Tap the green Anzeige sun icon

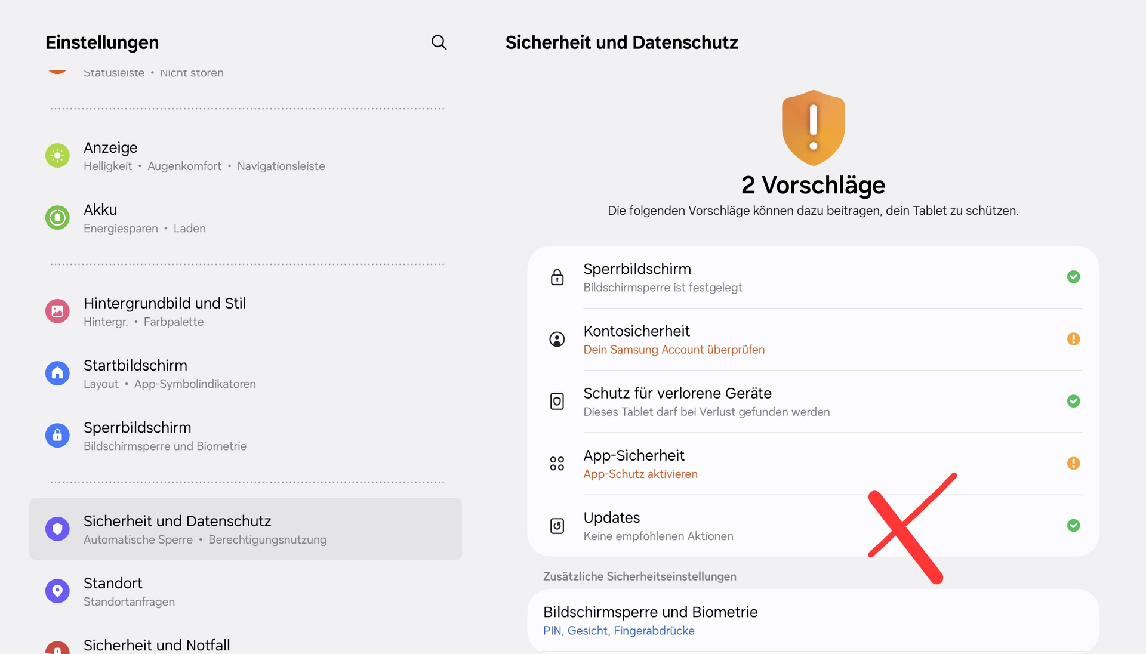click(x=57, y=156)
